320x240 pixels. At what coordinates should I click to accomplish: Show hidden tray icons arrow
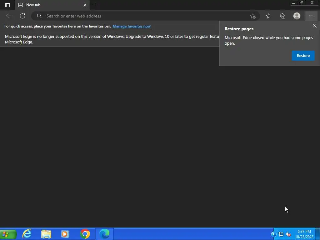(273, 234)
